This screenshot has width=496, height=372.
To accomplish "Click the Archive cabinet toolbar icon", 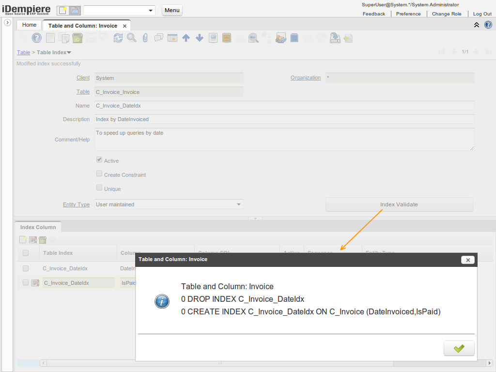I will coord(226,38).
